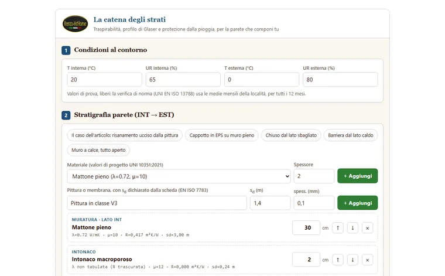Load preset Cappotto in EPS su muro pieno
Screen dimensions: 445x276
222,135
